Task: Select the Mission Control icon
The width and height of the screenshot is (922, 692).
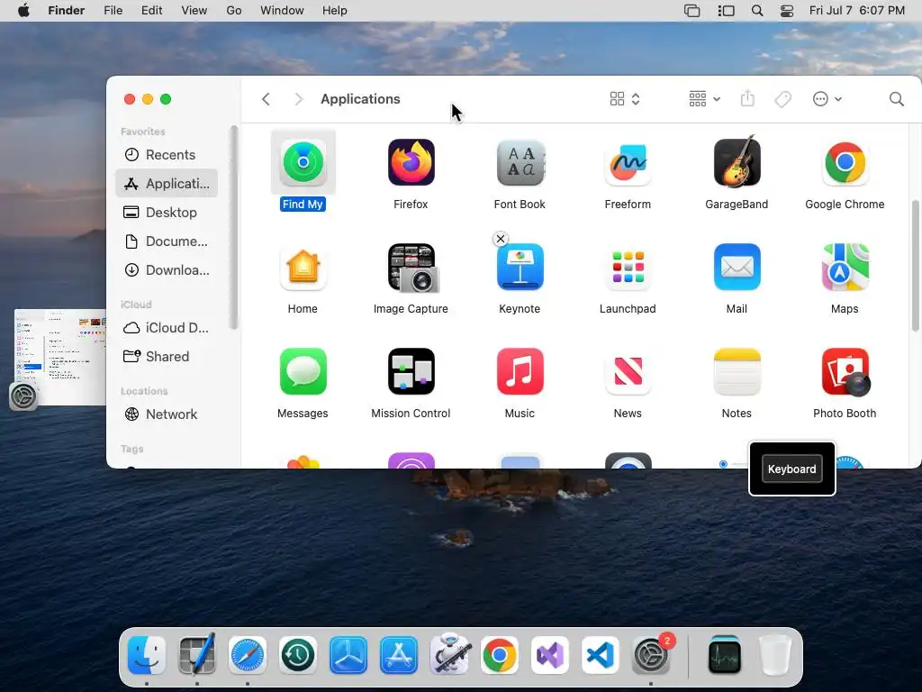Action: coord(411,371)
